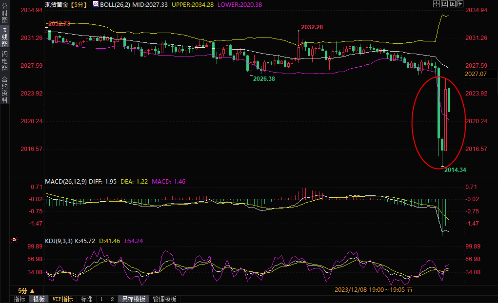Open 合约资料 from left sidebar
Screen dimensions: 498x303
4,89
